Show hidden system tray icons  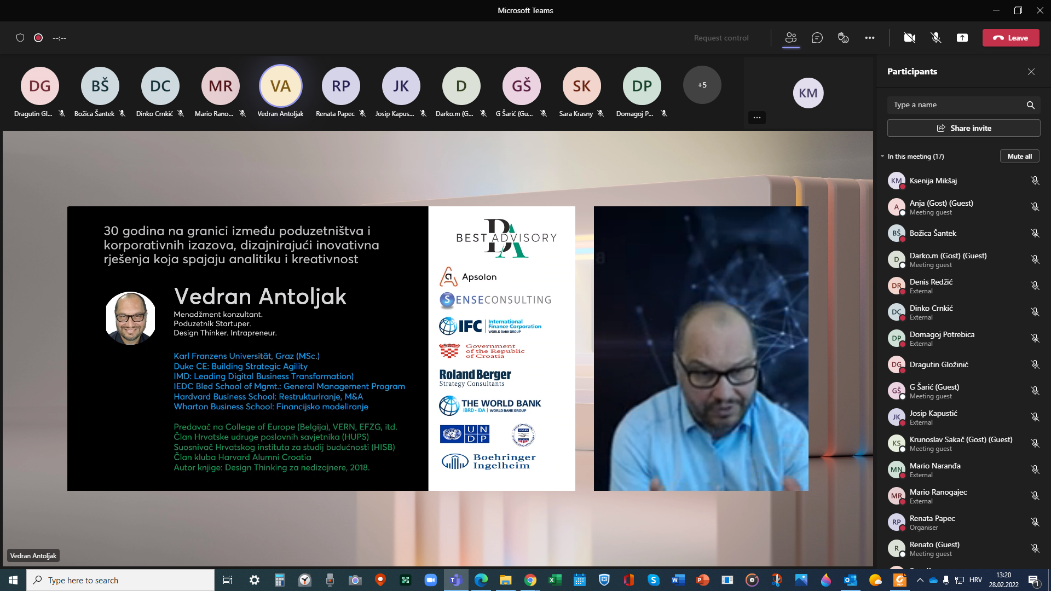point(920,580)
